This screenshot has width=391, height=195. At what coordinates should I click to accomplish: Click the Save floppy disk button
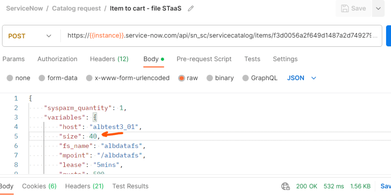[x=353, y=8]
